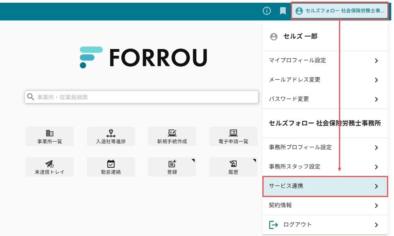394x236 pixels.
Task: Open 登録 add-list icon tile
Action: coord(172,167)
